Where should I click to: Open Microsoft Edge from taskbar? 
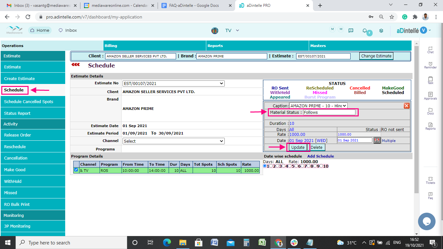tap(167, 243)
